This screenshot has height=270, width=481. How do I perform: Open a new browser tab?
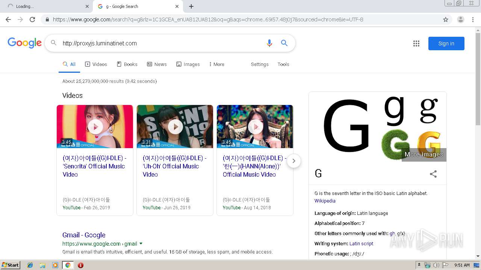[x=191, y=6]
